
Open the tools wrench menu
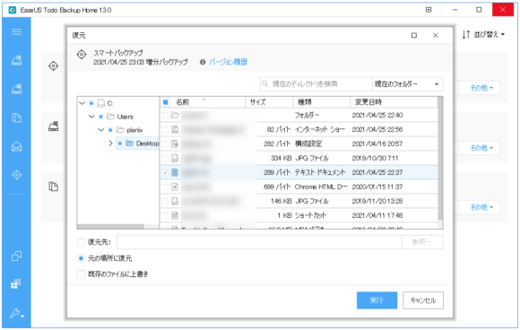click(16, 313)
